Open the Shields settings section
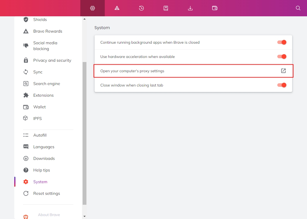Viewport: 307px width, 219px height. [x=40, y=20]
